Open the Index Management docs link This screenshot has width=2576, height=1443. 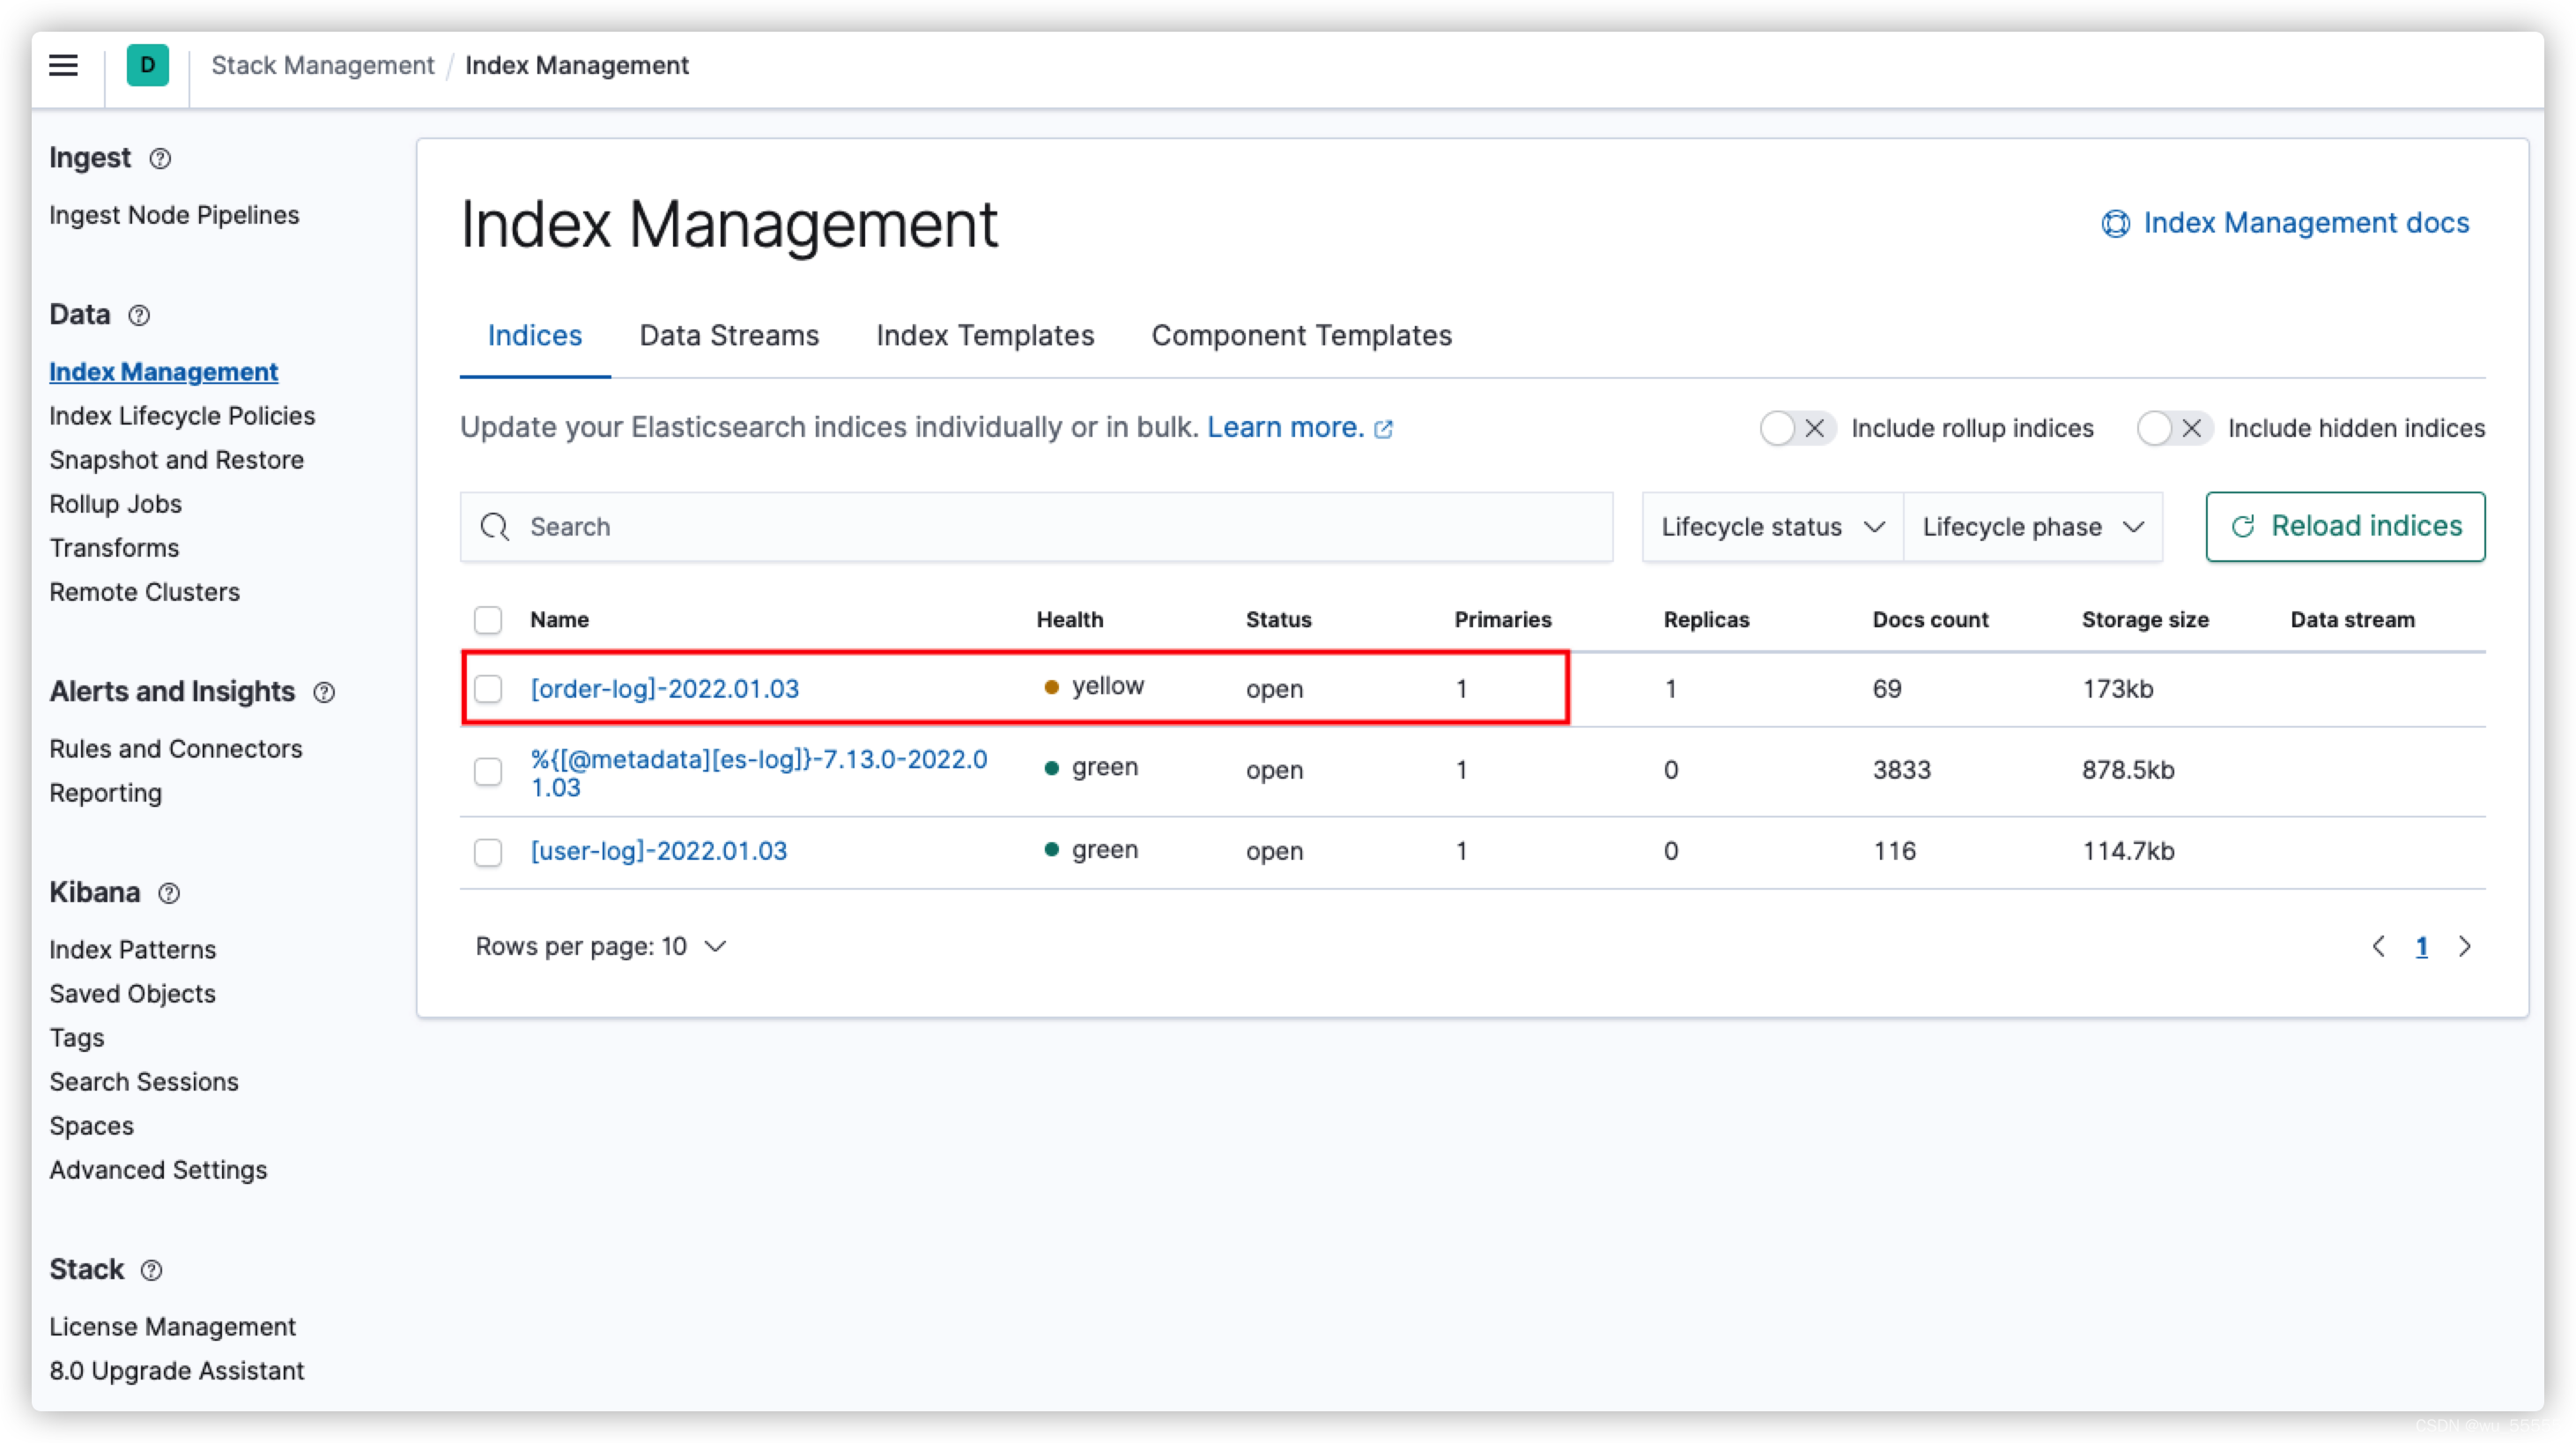tap(2285, 223)
